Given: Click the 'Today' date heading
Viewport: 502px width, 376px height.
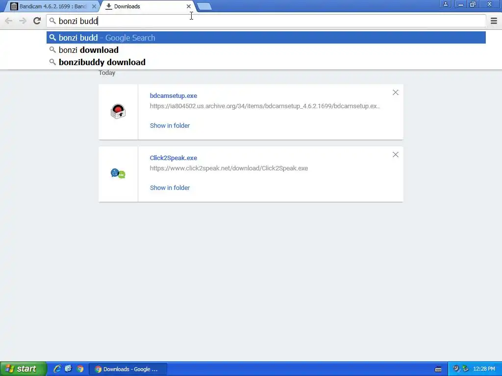Looking at the screenshot, I should point(106,73).
